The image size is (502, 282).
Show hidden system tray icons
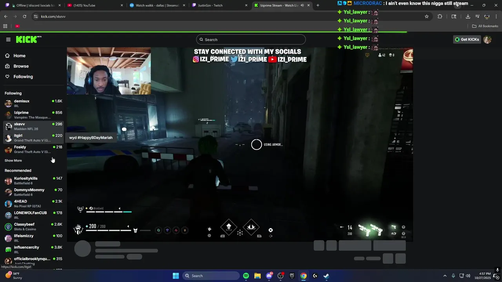click(x=445, y=276)
